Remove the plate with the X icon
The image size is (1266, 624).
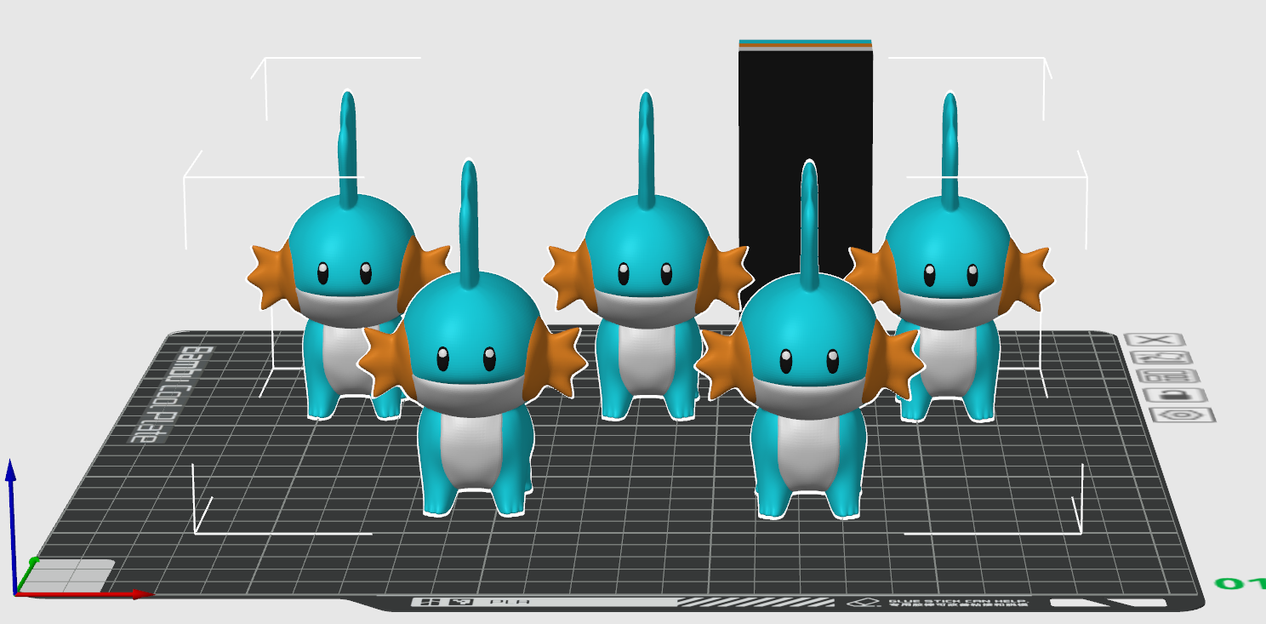click(1154, 340)
